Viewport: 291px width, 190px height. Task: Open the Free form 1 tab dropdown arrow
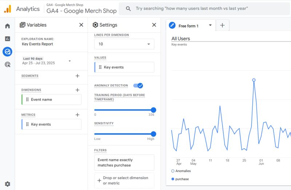click(210, 25)
